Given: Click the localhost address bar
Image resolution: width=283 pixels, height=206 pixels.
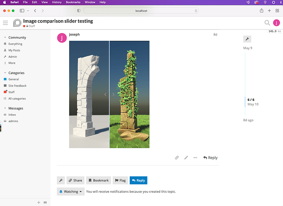Looking at the screenshot, I should click(141, 11).
